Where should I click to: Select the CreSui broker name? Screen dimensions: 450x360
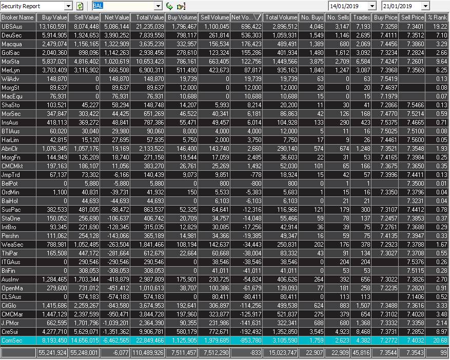click(10, 332)
